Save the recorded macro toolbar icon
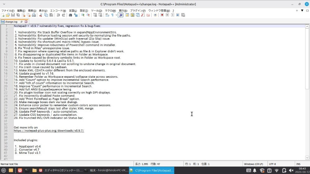 [183, 15]
